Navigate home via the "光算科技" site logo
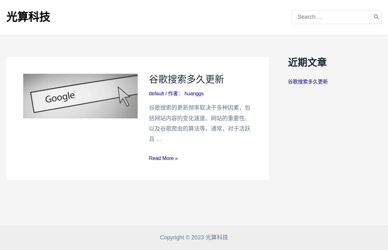Viewport: 388px width, 250px height. click(28, 17)
